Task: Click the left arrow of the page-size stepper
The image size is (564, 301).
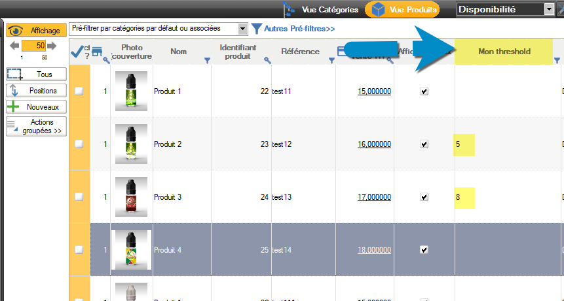Action: [x=14, y=46]
